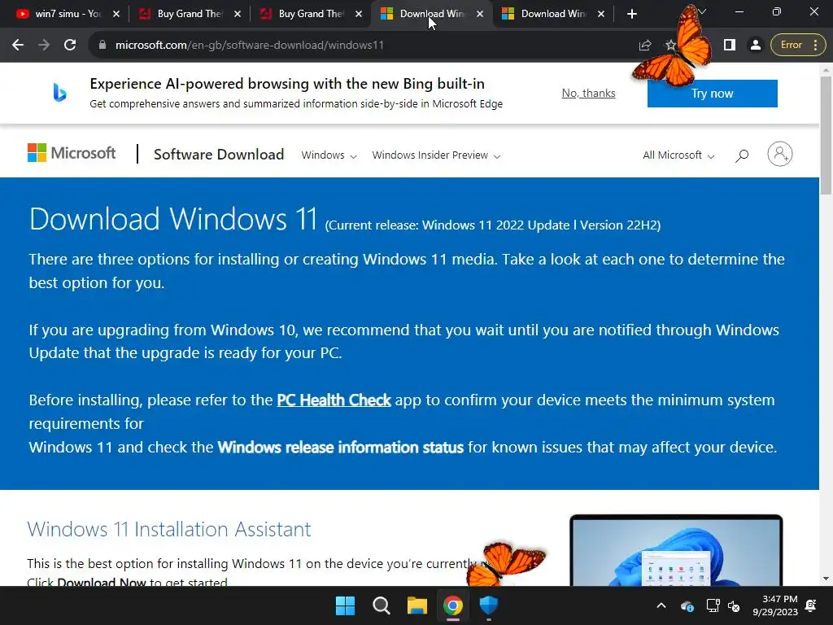This screenshot has width=833, height=625.
Task: Click the Bing logo in the banner
Action: pyautogui.click(x=59, y=93)
